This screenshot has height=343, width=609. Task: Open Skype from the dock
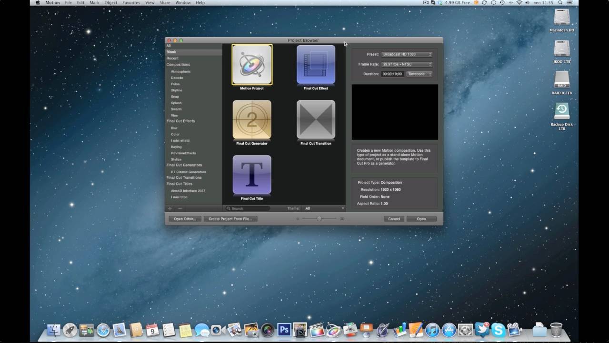(498, 330)
